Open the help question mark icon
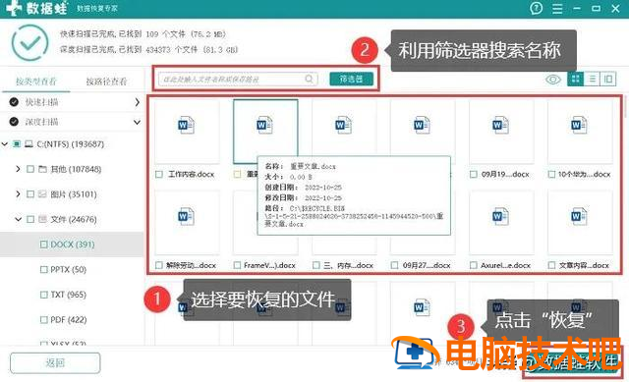This screenshot has width=629, height=382. (x=536, y=8)
